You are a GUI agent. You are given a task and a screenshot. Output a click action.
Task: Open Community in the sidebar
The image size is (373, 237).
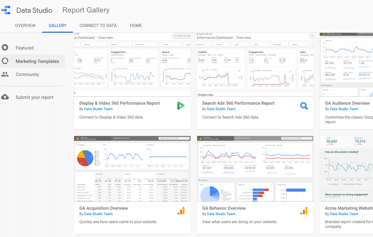click(x=27, y=74)
